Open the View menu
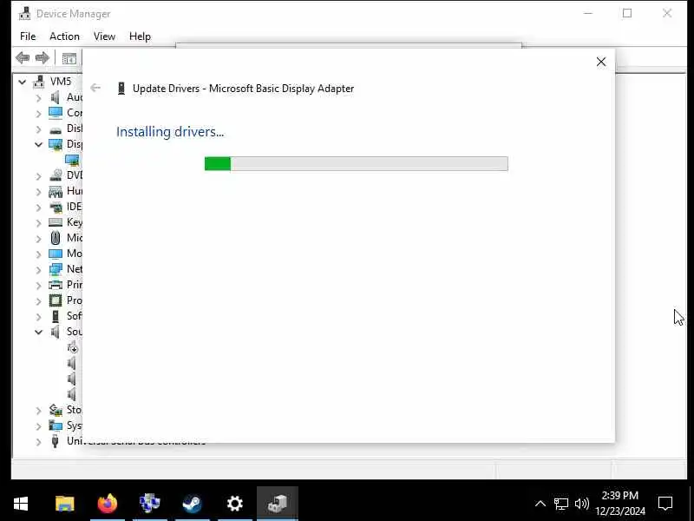694x521 pixels. point(104,36)
